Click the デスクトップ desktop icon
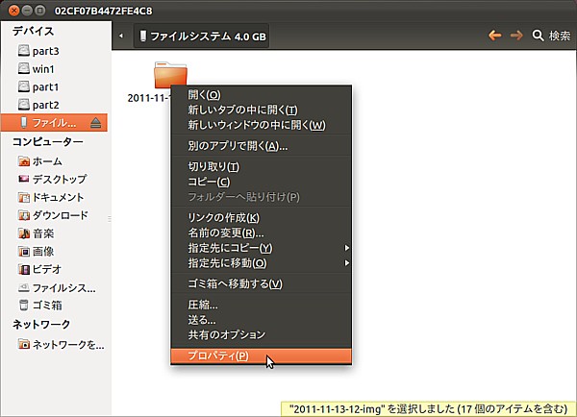577x417 pixels. 24,179
